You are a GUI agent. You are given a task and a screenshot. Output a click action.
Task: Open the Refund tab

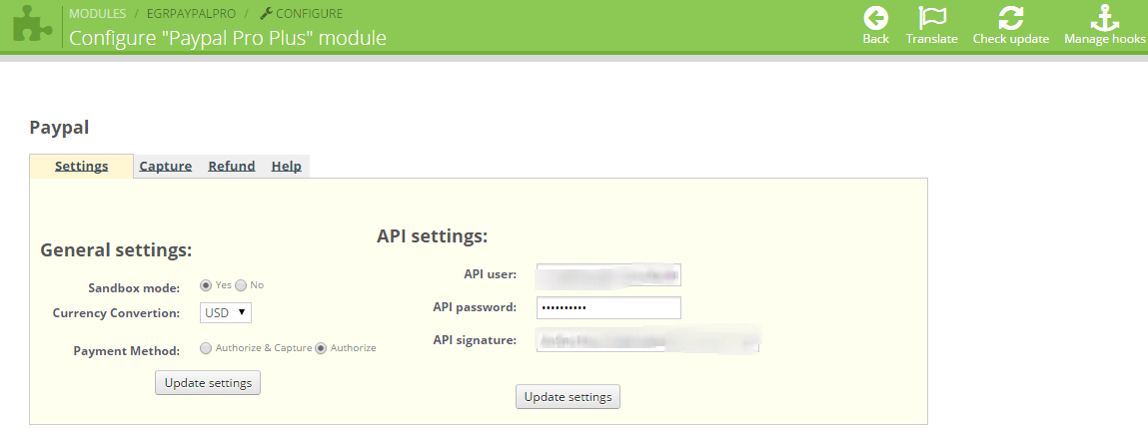click(232, 166)
